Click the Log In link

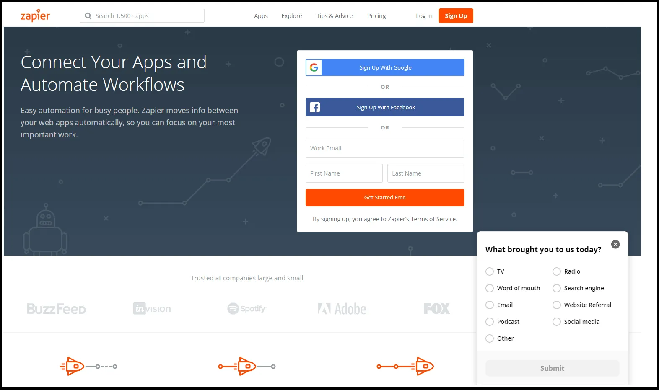[x=424, y=16]
